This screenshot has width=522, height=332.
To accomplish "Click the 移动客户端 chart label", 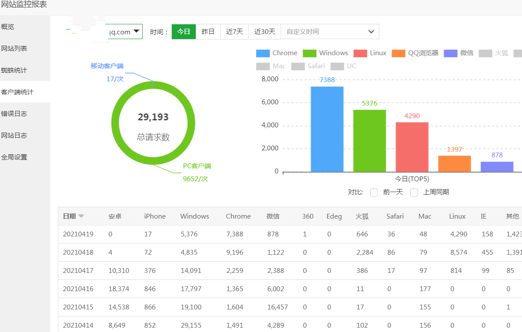I will coord(107,66).
